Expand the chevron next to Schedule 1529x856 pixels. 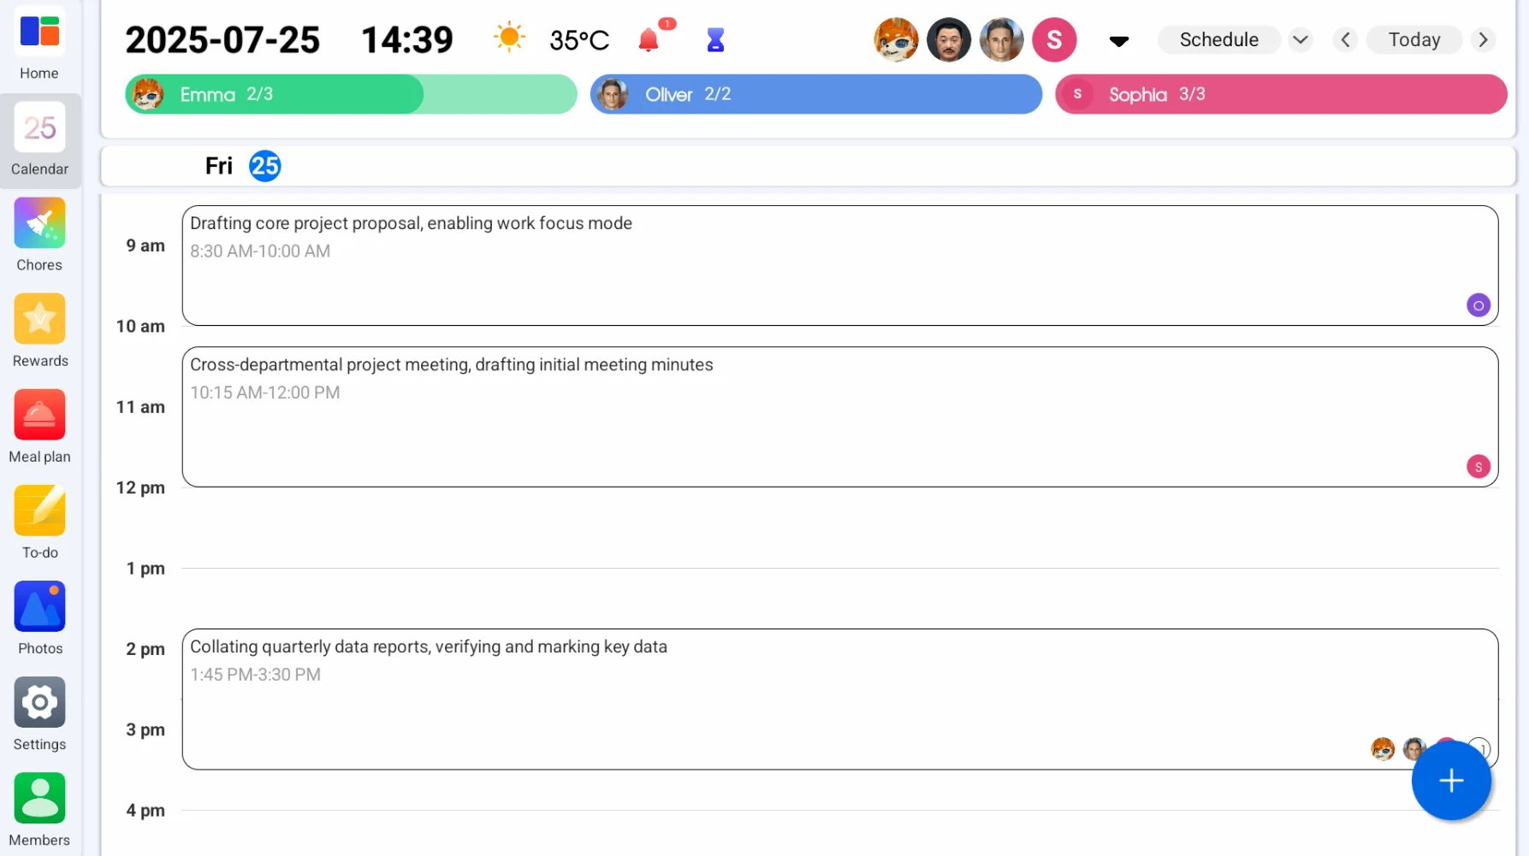pos(1301,39)
